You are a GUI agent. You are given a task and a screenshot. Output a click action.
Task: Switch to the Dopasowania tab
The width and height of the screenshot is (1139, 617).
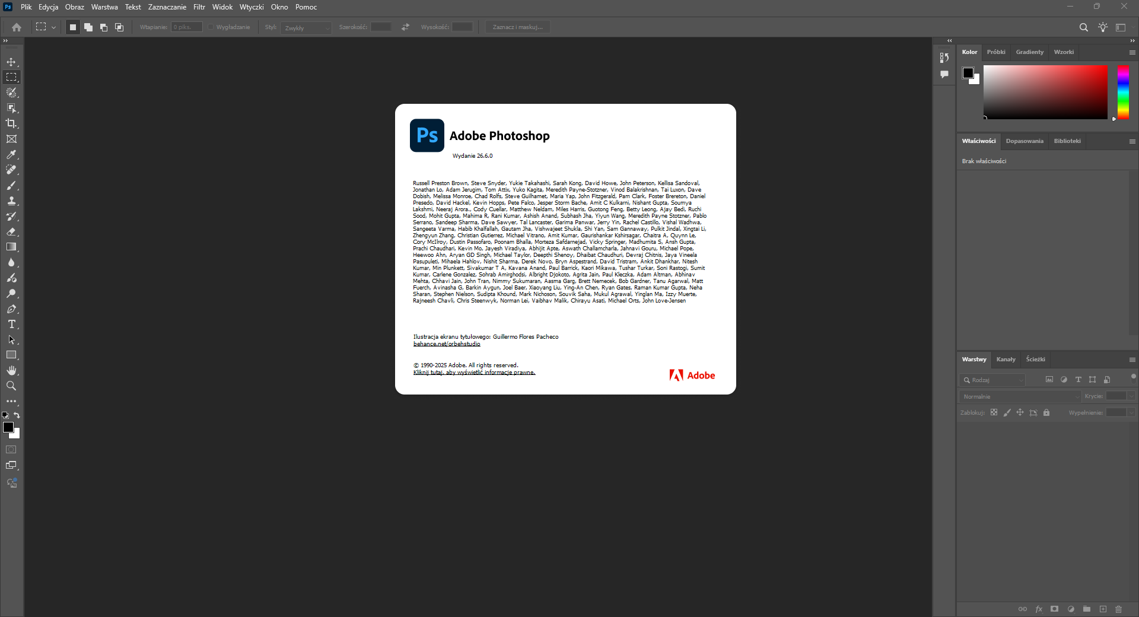(1025, 141)
